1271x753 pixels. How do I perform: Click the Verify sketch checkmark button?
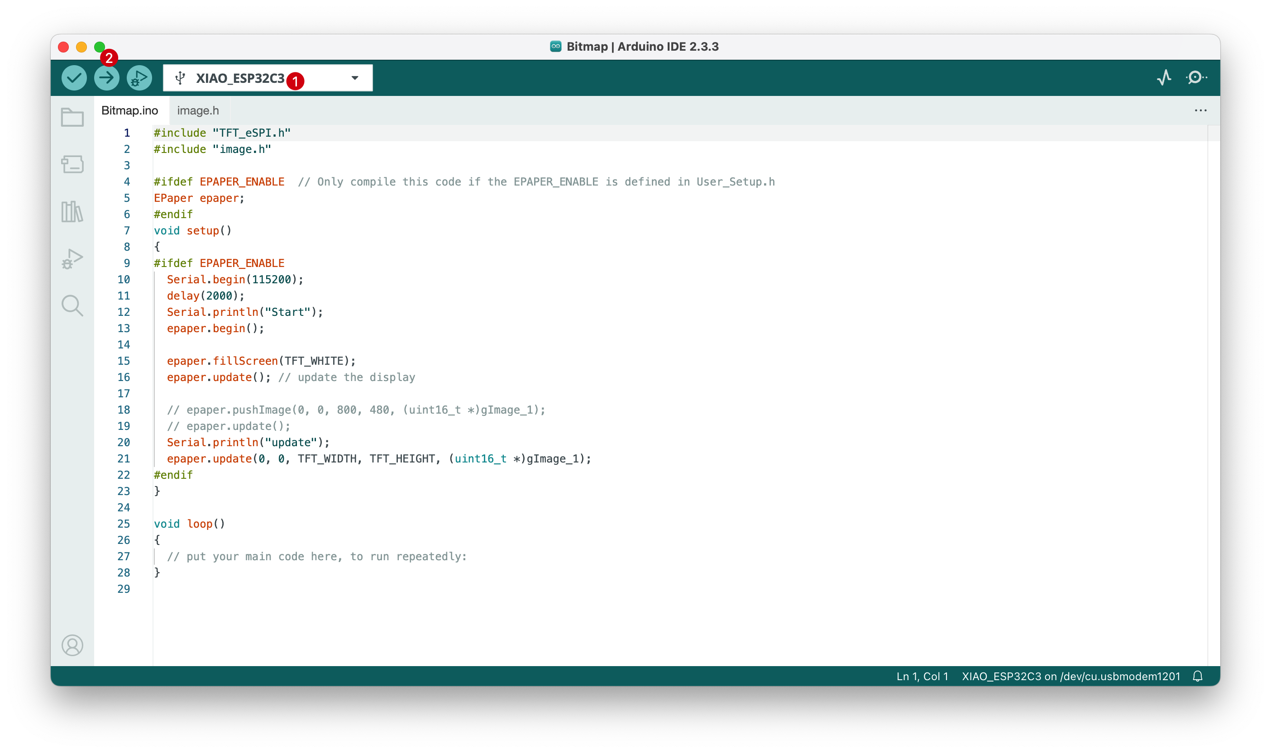pos(74,78)
